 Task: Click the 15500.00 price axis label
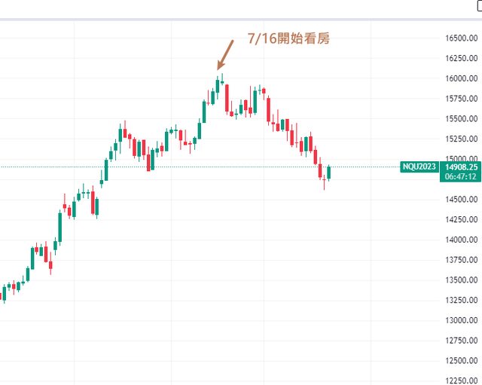(461, 119)
